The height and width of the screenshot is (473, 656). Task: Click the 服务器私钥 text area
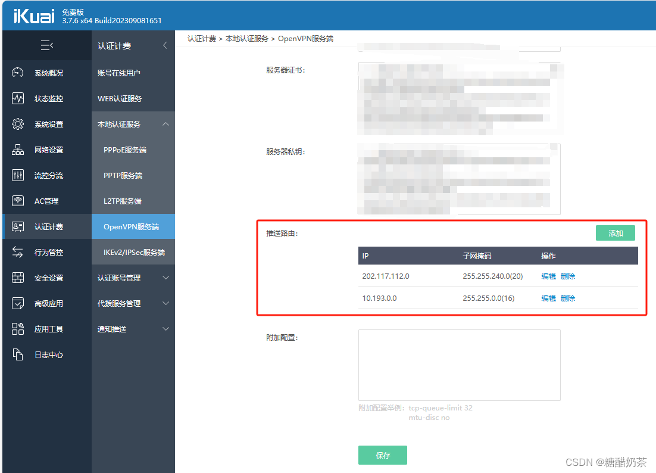pyautogui.click(x=459, y=179)
